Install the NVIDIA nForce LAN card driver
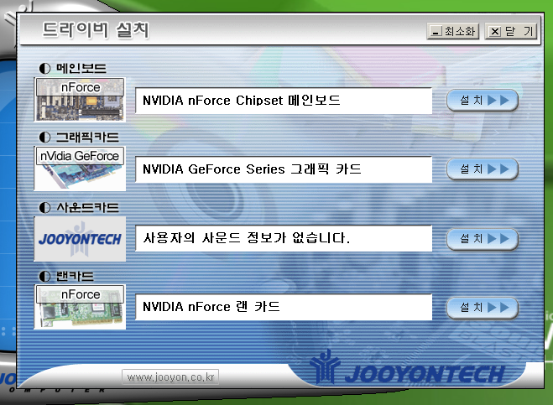The height and width of the screenshot is (405, 553). [x=483, y=308]
